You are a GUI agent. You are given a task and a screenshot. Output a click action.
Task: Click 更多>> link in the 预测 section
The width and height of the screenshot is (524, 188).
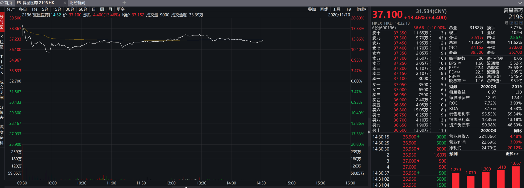pyautogui.click(x=512, y=154)
